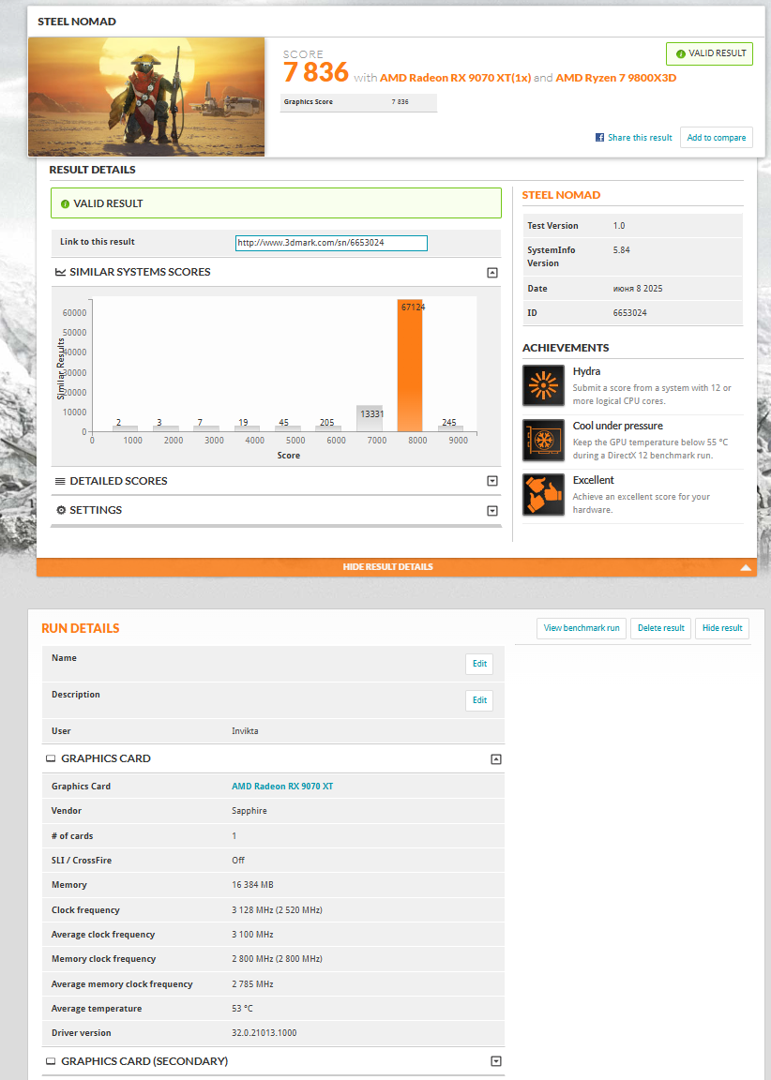Viewport: 771px width, 1080px height.
Task: Click the Hydra achievement icon
Action: point(544,385)
